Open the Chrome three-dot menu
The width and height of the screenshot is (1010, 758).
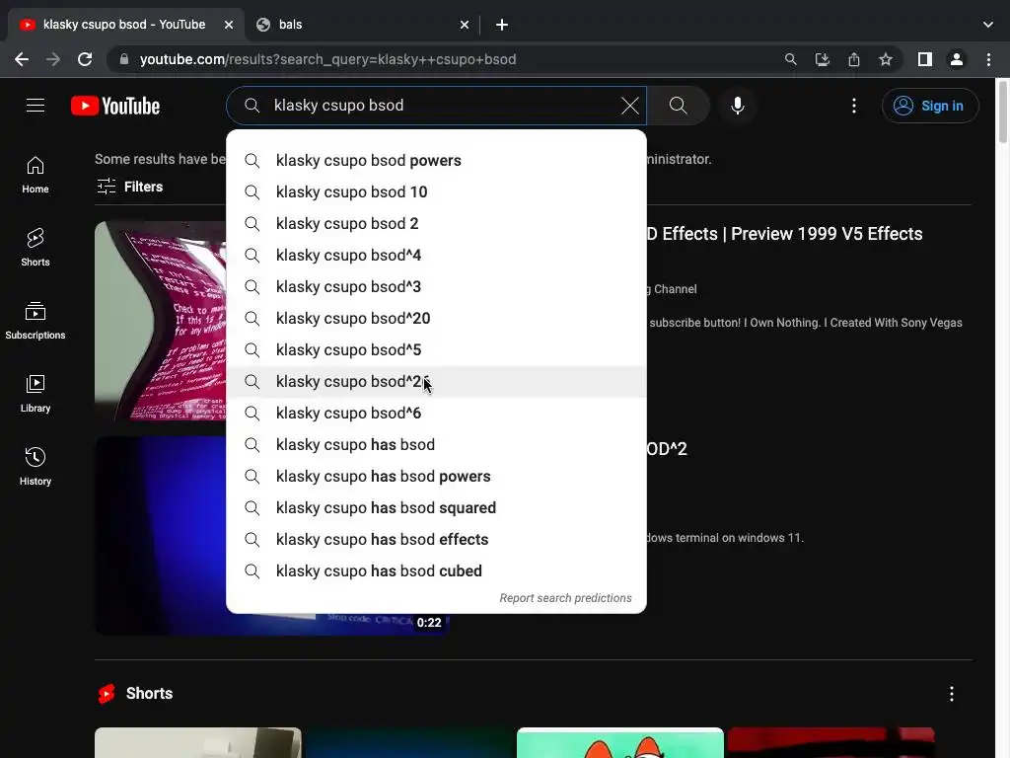point(988,59)
